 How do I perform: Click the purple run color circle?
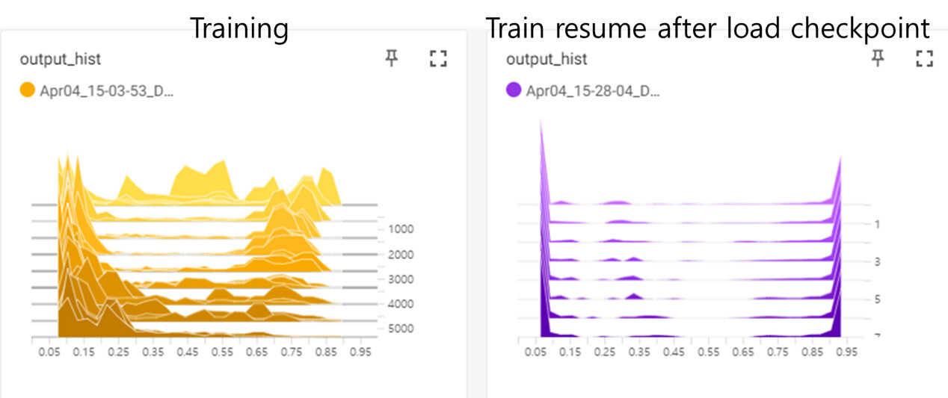pos(514,91)
